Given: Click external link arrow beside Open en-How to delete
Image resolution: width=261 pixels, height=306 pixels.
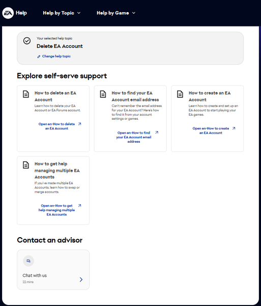Looking at the screenshot, I should point(79,124).
